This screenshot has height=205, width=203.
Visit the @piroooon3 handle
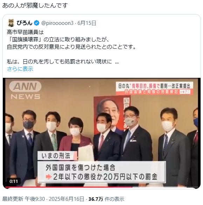click(x=57, y=23)
